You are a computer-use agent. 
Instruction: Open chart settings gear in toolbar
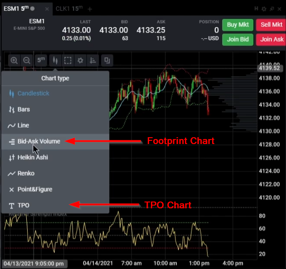coord(80,60)
